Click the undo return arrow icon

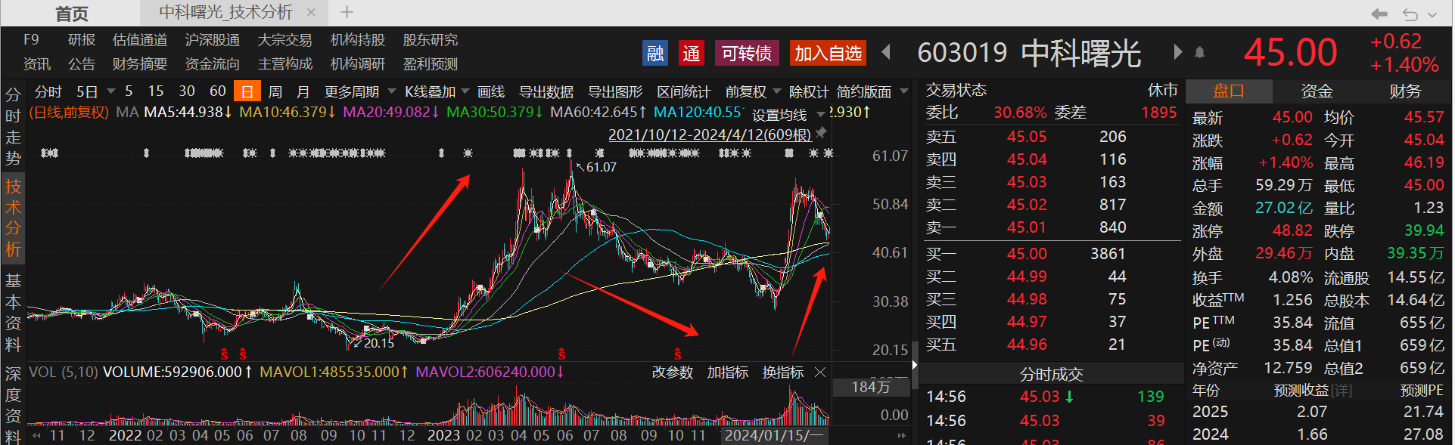click(1410, 14)
